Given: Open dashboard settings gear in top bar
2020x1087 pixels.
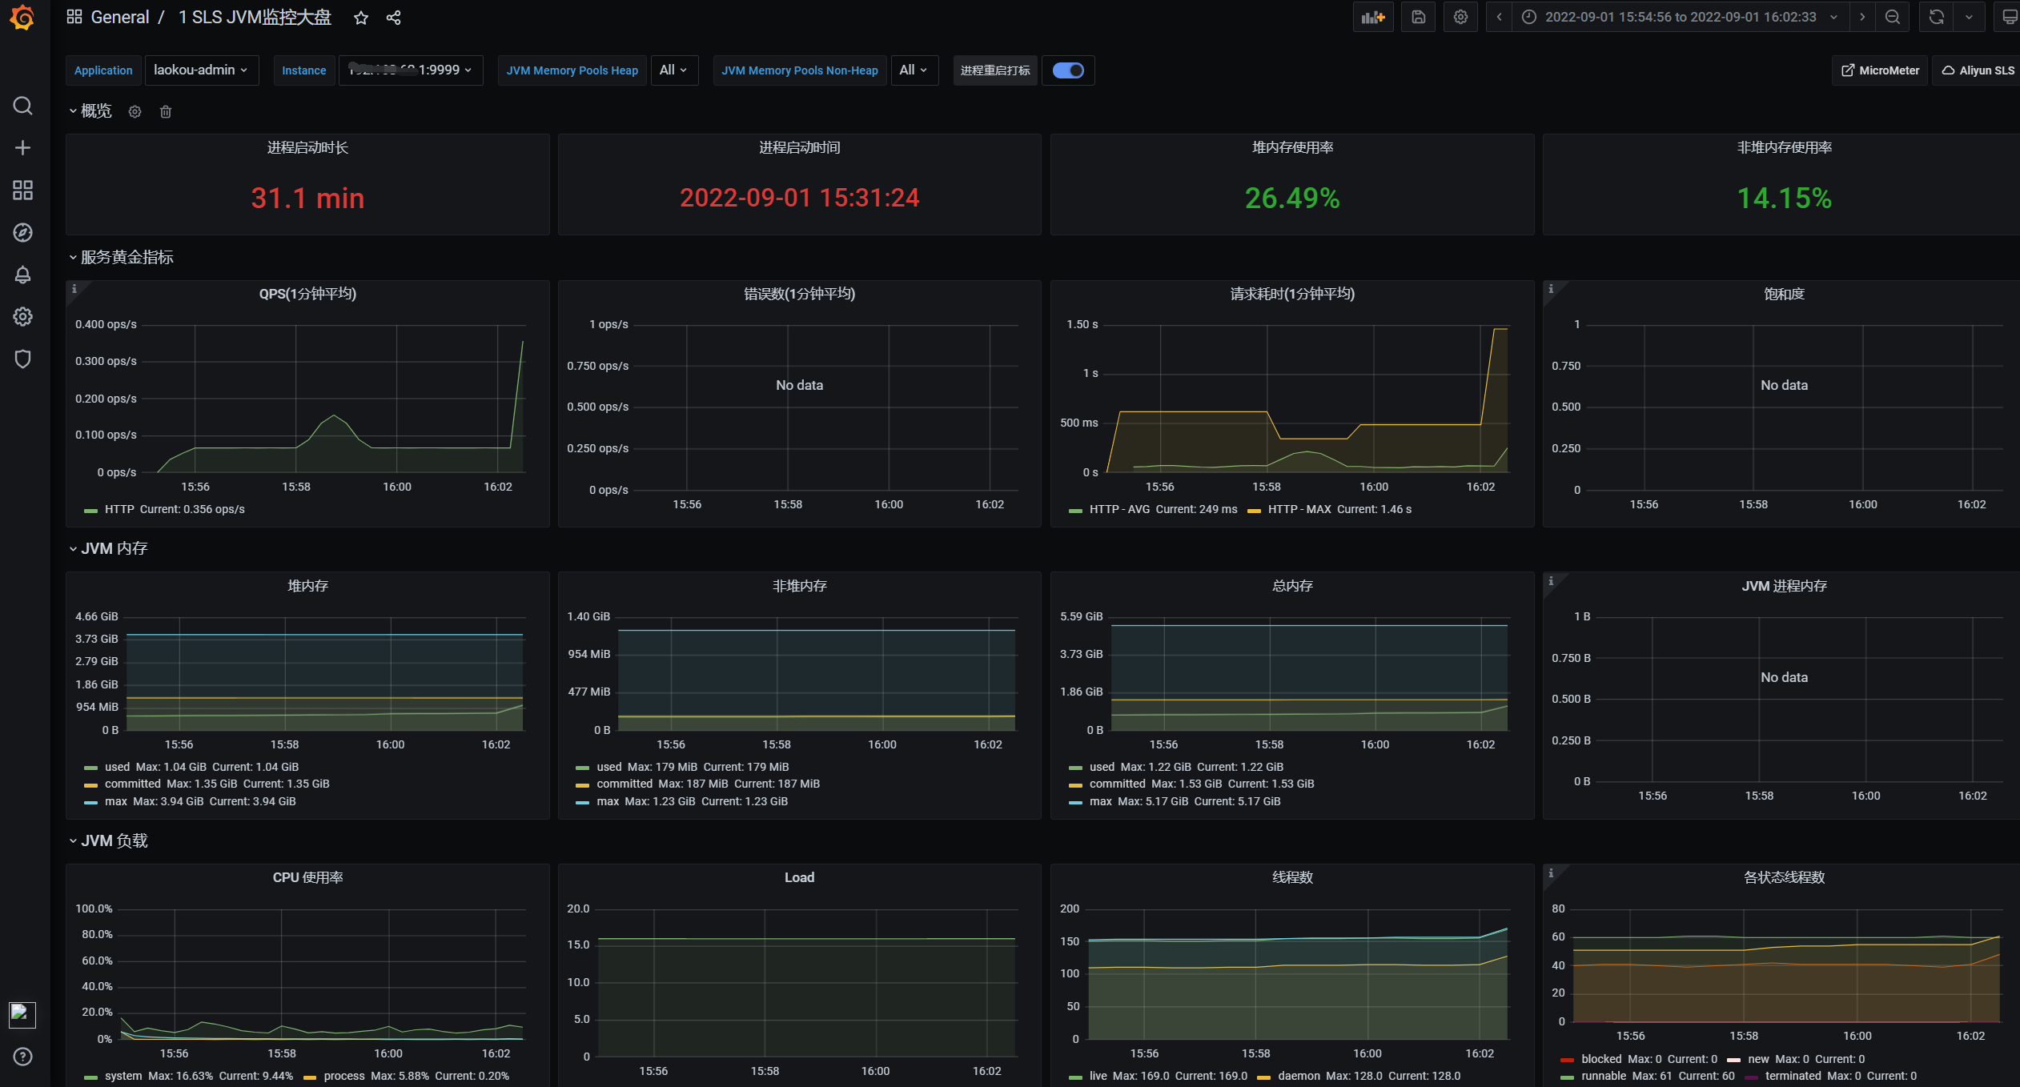Looking at the screenshot, I should click(1460, 17).
